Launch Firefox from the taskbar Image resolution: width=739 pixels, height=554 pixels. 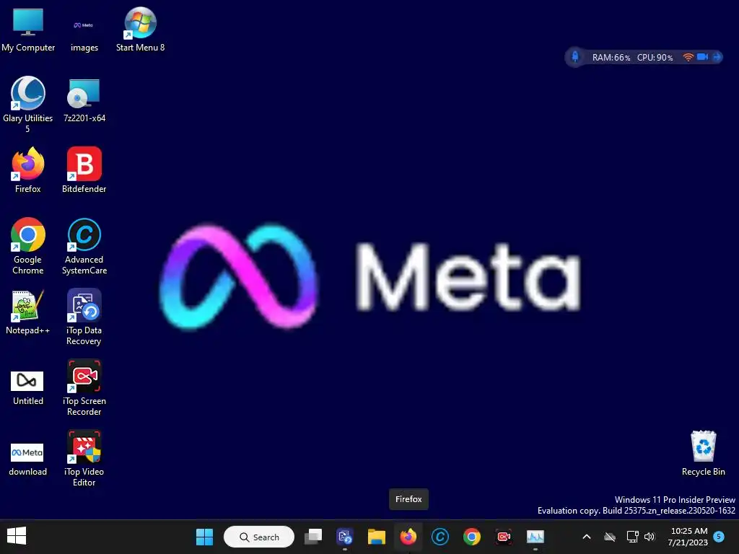(x=408, y=537)
